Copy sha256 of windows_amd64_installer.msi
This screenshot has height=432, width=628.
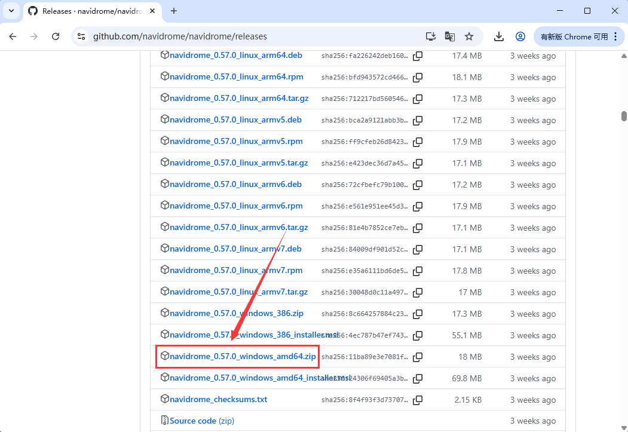[417, 378]
